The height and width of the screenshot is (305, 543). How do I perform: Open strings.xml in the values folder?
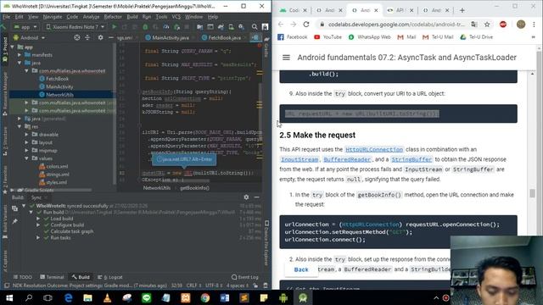[54, 175]
